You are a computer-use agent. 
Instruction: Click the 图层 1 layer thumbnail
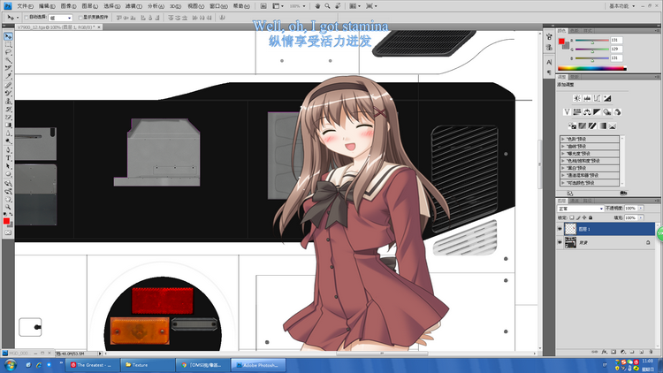pos(570,229)
